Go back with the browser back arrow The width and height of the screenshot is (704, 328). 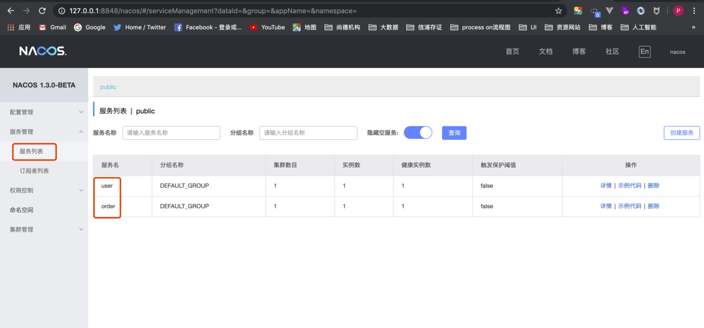tap(10, 10)
